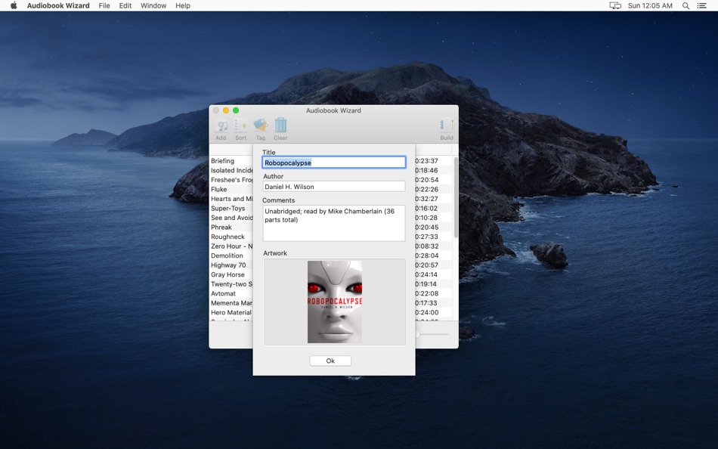This screenshot has width=718, height=449.
Task: Click the Add toolbar icon
Action: (x=221, y=129)
